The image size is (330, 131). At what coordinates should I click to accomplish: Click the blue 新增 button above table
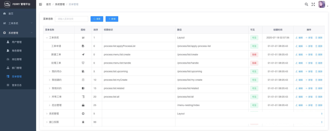click(112, 19)
